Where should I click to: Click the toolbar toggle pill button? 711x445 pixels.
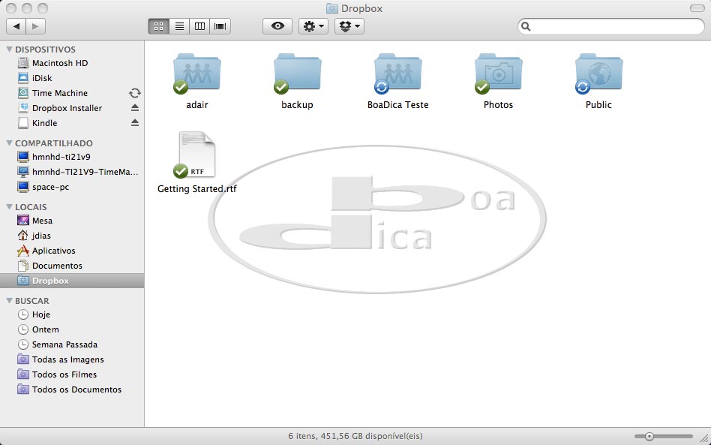pyautogui.click(x=697, y=8)
